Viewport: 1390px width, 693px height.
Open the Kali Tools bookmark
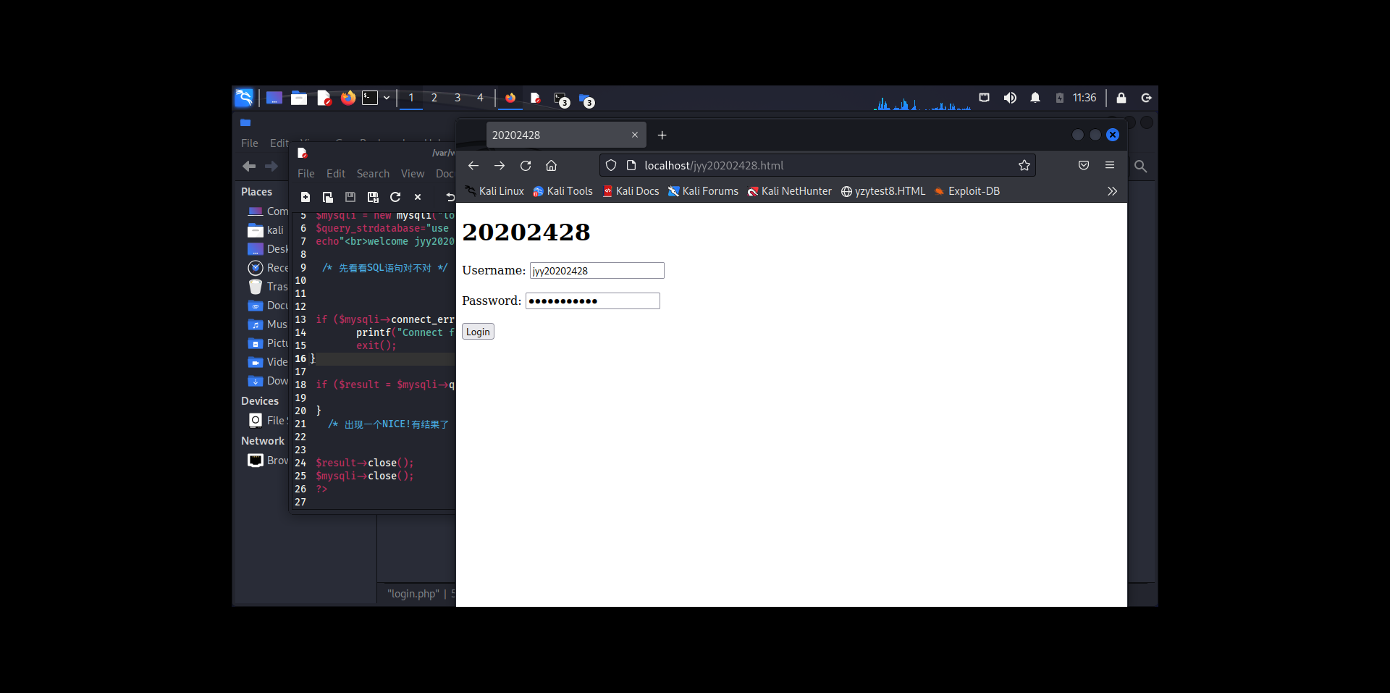(x=563, y=191)
